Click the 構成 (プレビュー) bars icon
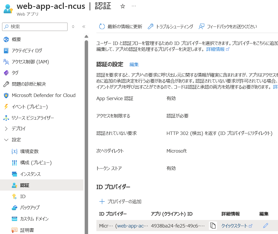This screenshot has height=234, width=278. click(14, 163)
